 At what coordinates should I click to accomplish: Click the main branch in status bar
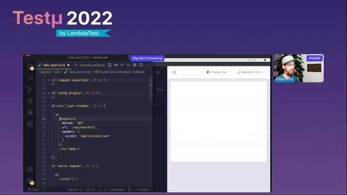tap(34, 190)
